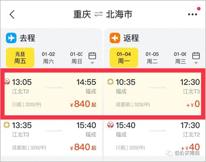
Task: Tap the swap arrows between 重庆 and 北海市
Action: point(98,14)
